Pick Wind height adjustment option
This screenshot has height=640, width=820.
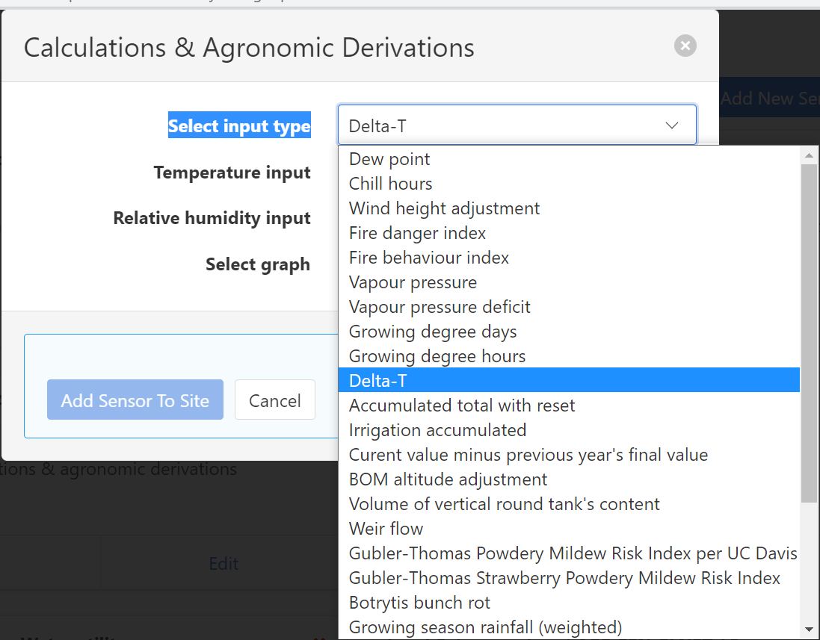coord(444,208)
